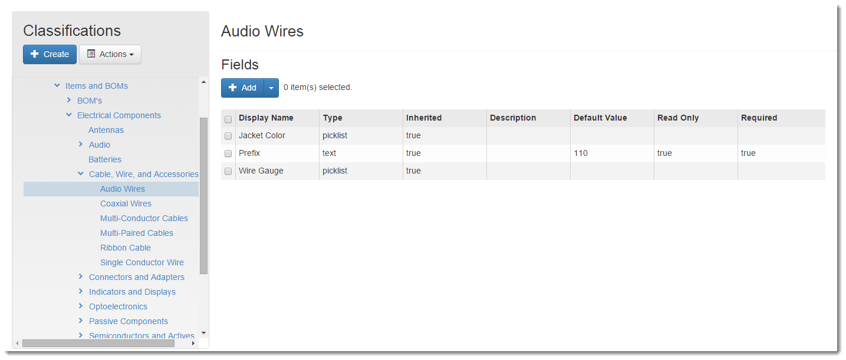Select the Ribbon Cable classification
Viewport: 846px width, 360px height.
[x=126, y=248]
